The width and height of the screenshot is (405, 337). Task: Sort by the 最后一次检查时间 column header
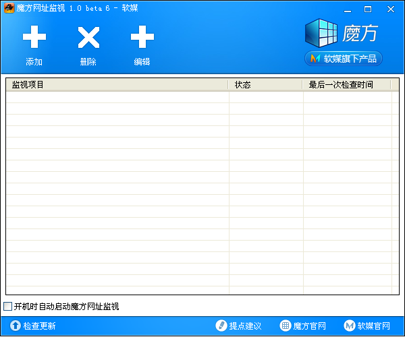point(347,84)
